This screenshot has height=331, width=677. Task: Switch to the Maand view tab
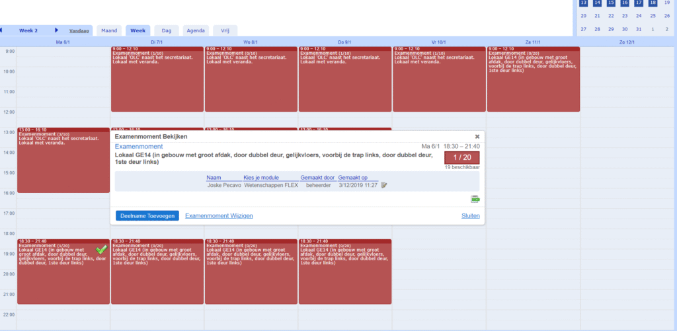tap(108, 30)
